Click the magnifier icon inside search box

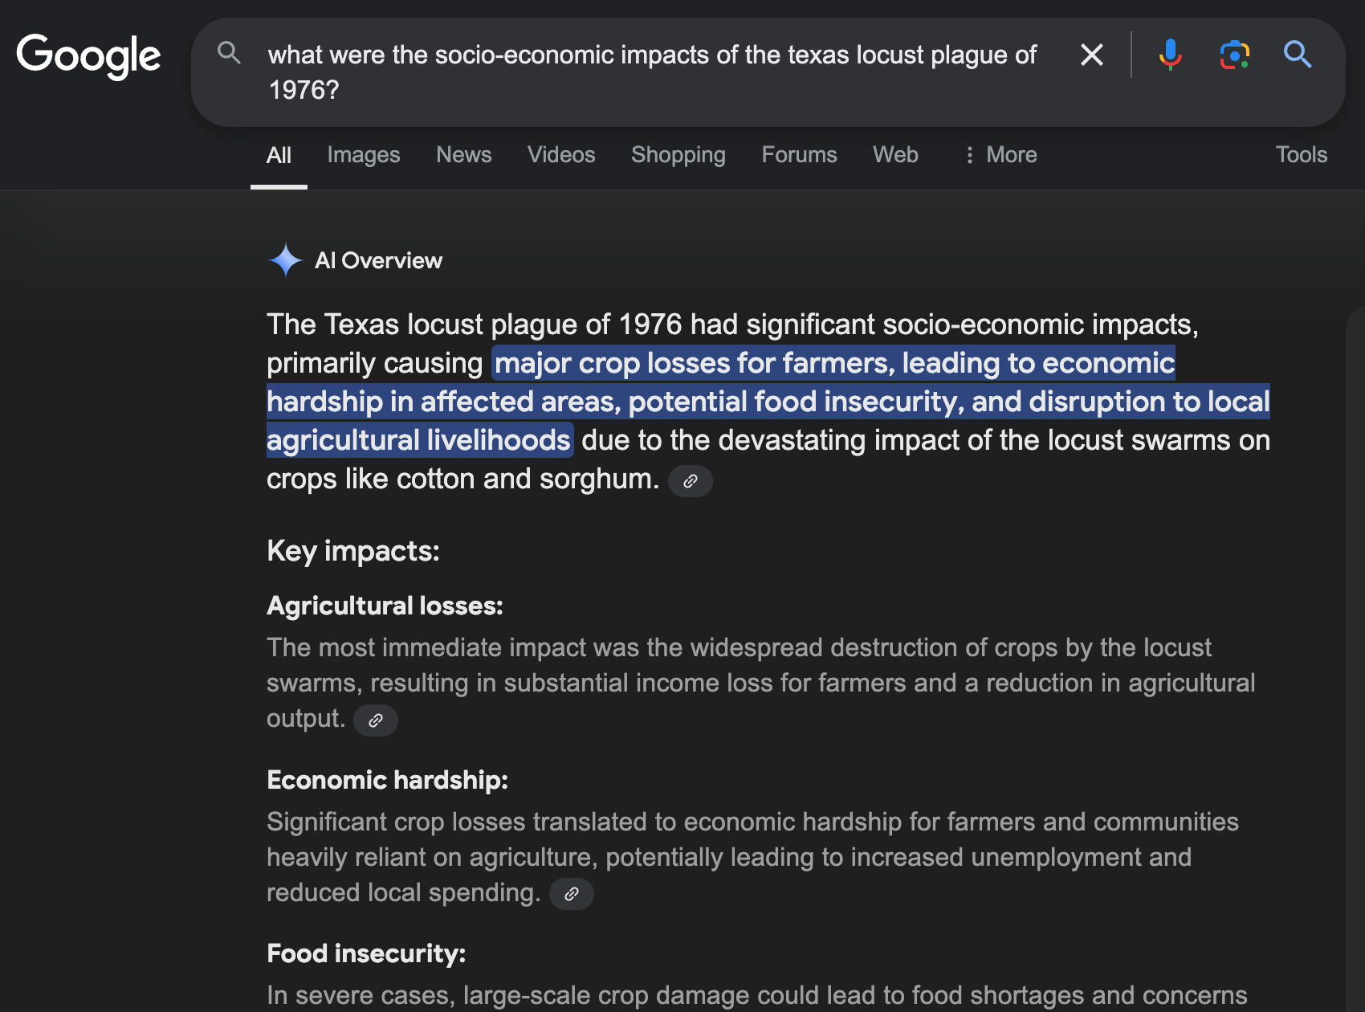click(x=229, y=54)
